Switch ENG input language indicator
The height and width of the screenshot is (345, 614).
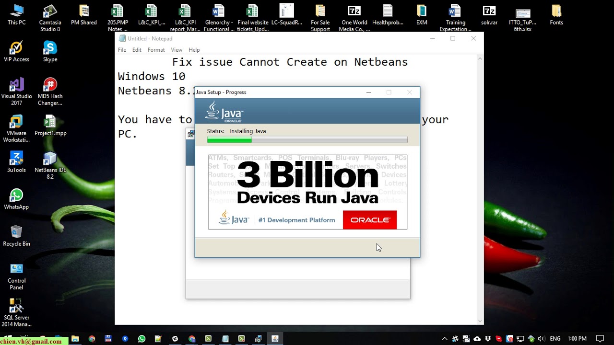pyautogui.click(x=555, y=339)
